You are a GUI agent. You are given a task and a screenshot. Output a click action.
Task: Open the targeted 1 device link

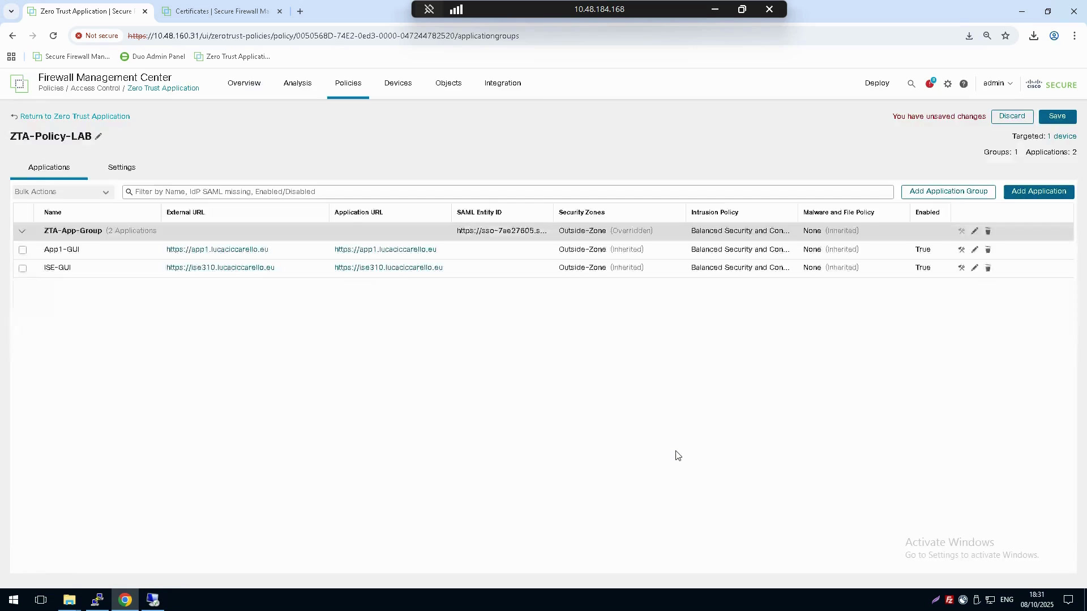[1062, 136]
